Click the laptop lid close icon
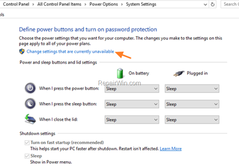This screenshot has height=167, width=239. tap(30, 119)
